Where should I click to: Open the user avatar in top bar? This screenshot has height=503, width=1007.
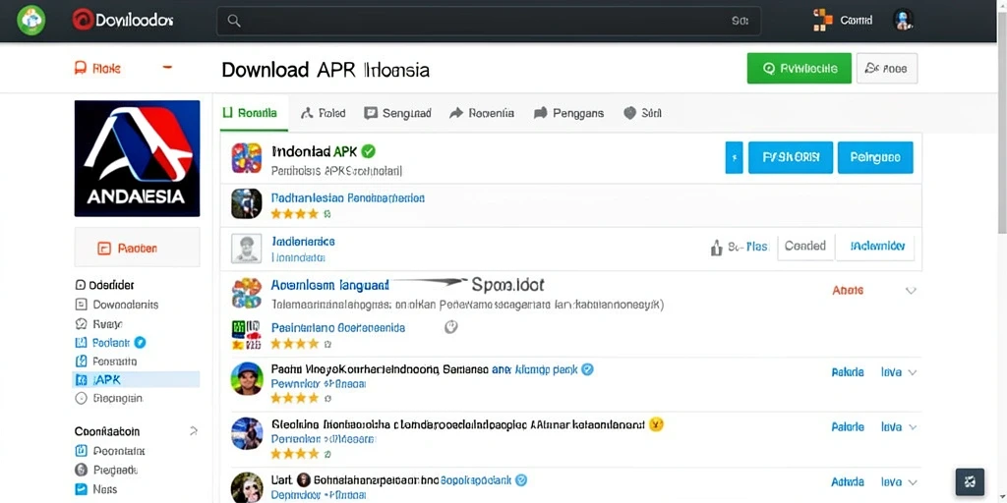pyautogui.click(x=903, y=20)
